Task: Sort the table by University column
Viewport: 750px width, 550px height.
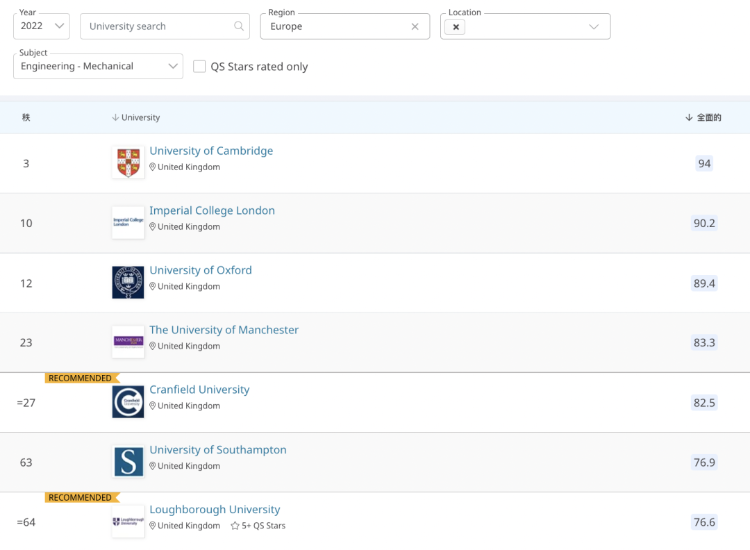Action: (136, 117)
